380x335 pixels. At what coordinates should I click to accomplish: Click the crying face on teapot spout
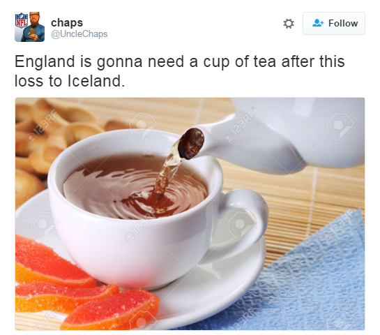tap(191, 144)
